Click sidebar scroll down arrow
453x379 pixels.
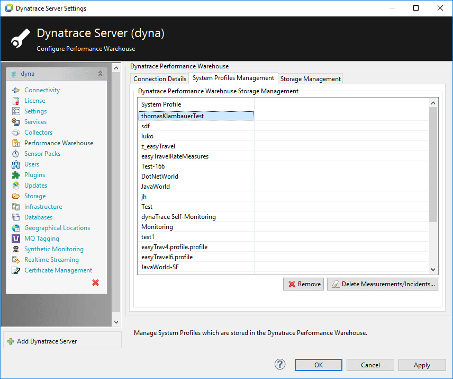[116, 322]
